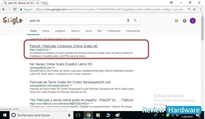This screenshot has height=119, width=205.
Task: Open Pelis24 Películas y Estrenos link
Action: 63,46
